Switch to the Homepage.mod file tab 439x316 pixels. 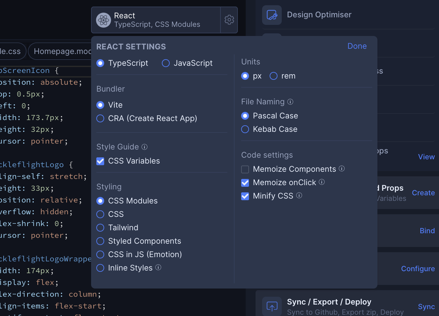click(x=61, y=51)
